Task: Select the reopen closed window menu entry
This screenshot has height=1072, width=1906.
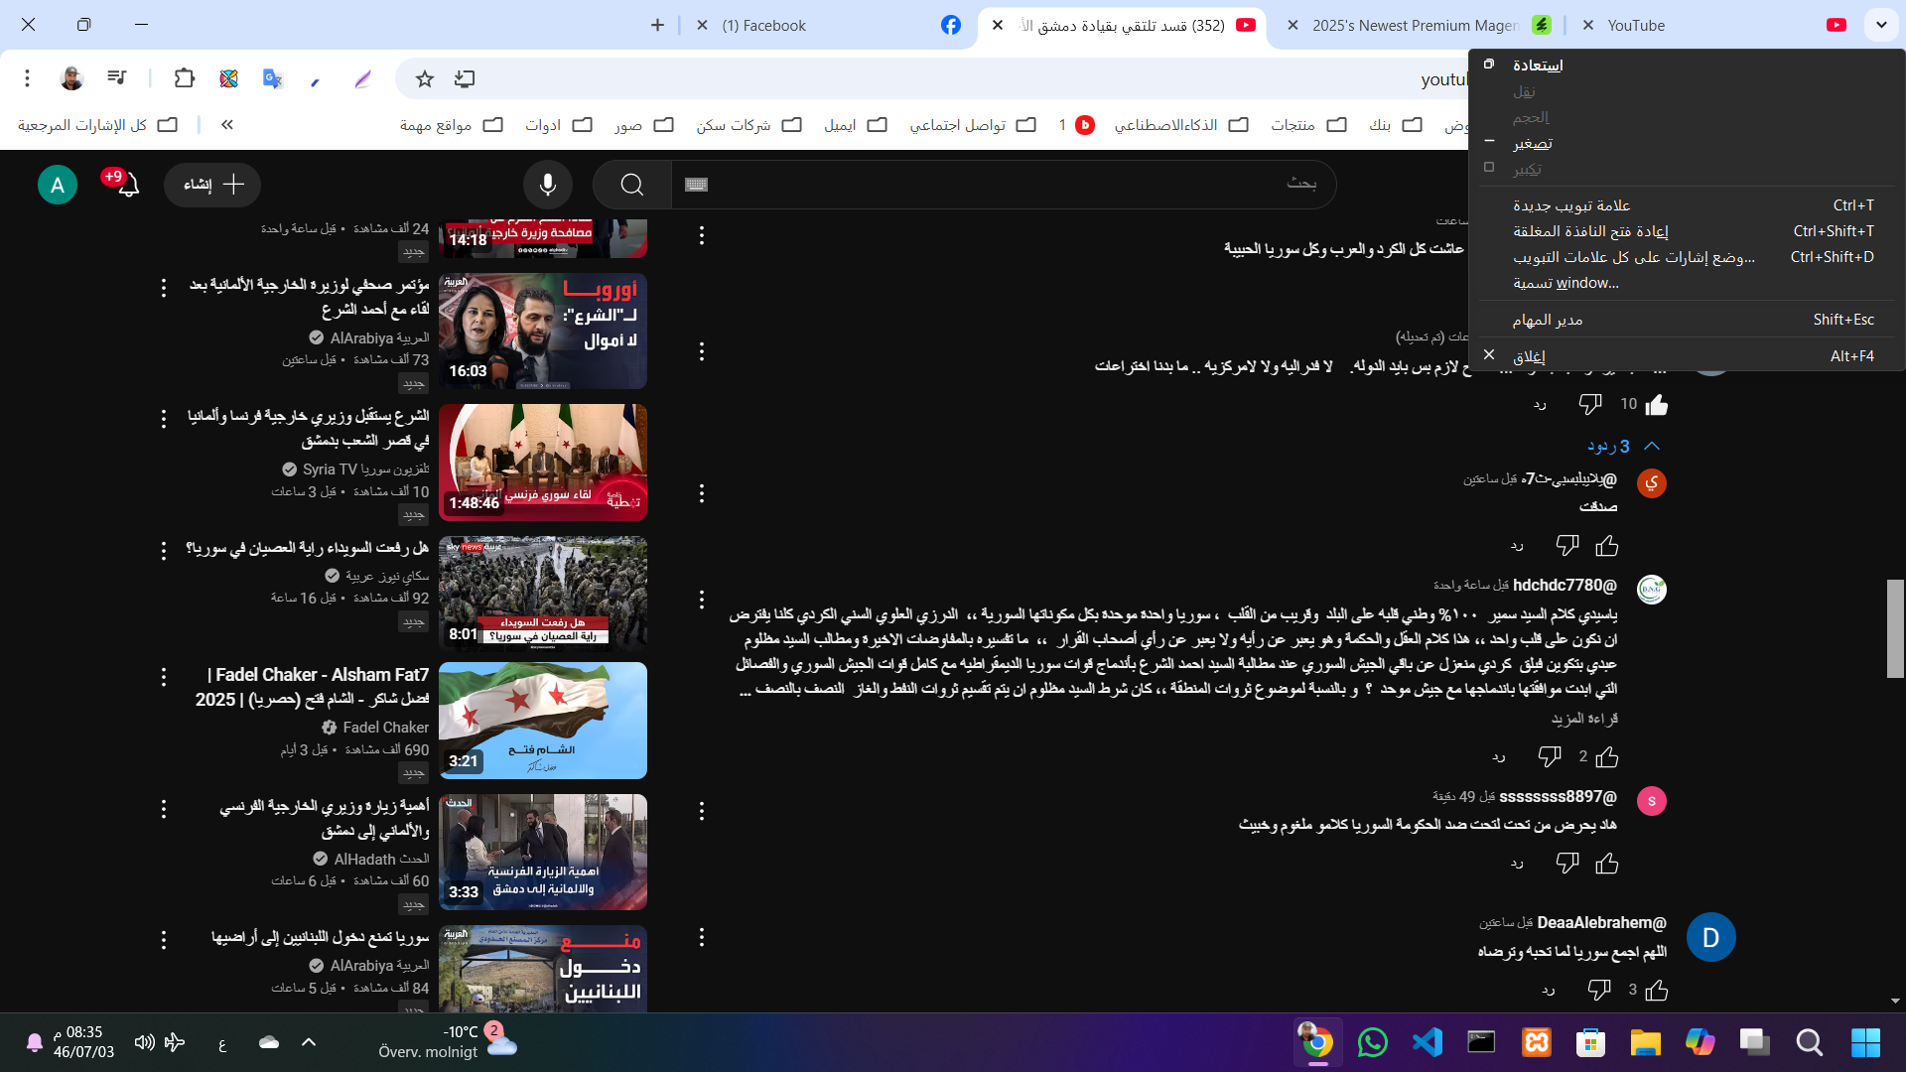Action: 1589,231
